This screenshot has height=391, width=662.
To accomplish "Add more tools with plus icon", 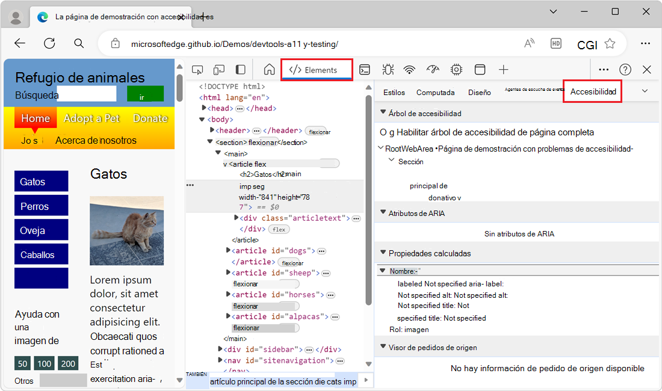I will pyautogui.click(x=504, y=70).
